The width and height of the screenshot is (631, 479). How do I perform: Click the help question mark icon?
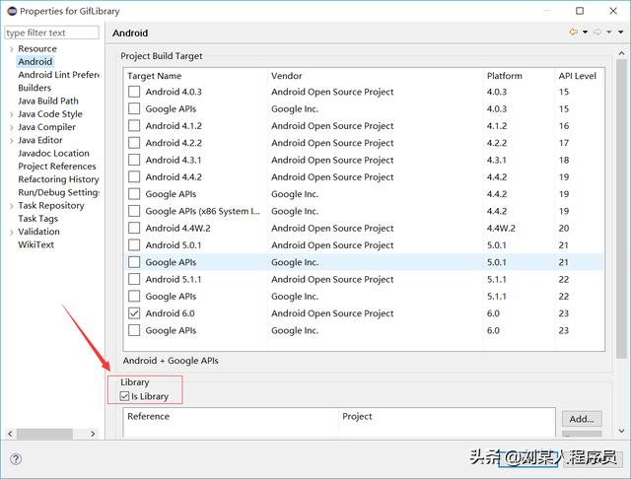coord(16,459)
